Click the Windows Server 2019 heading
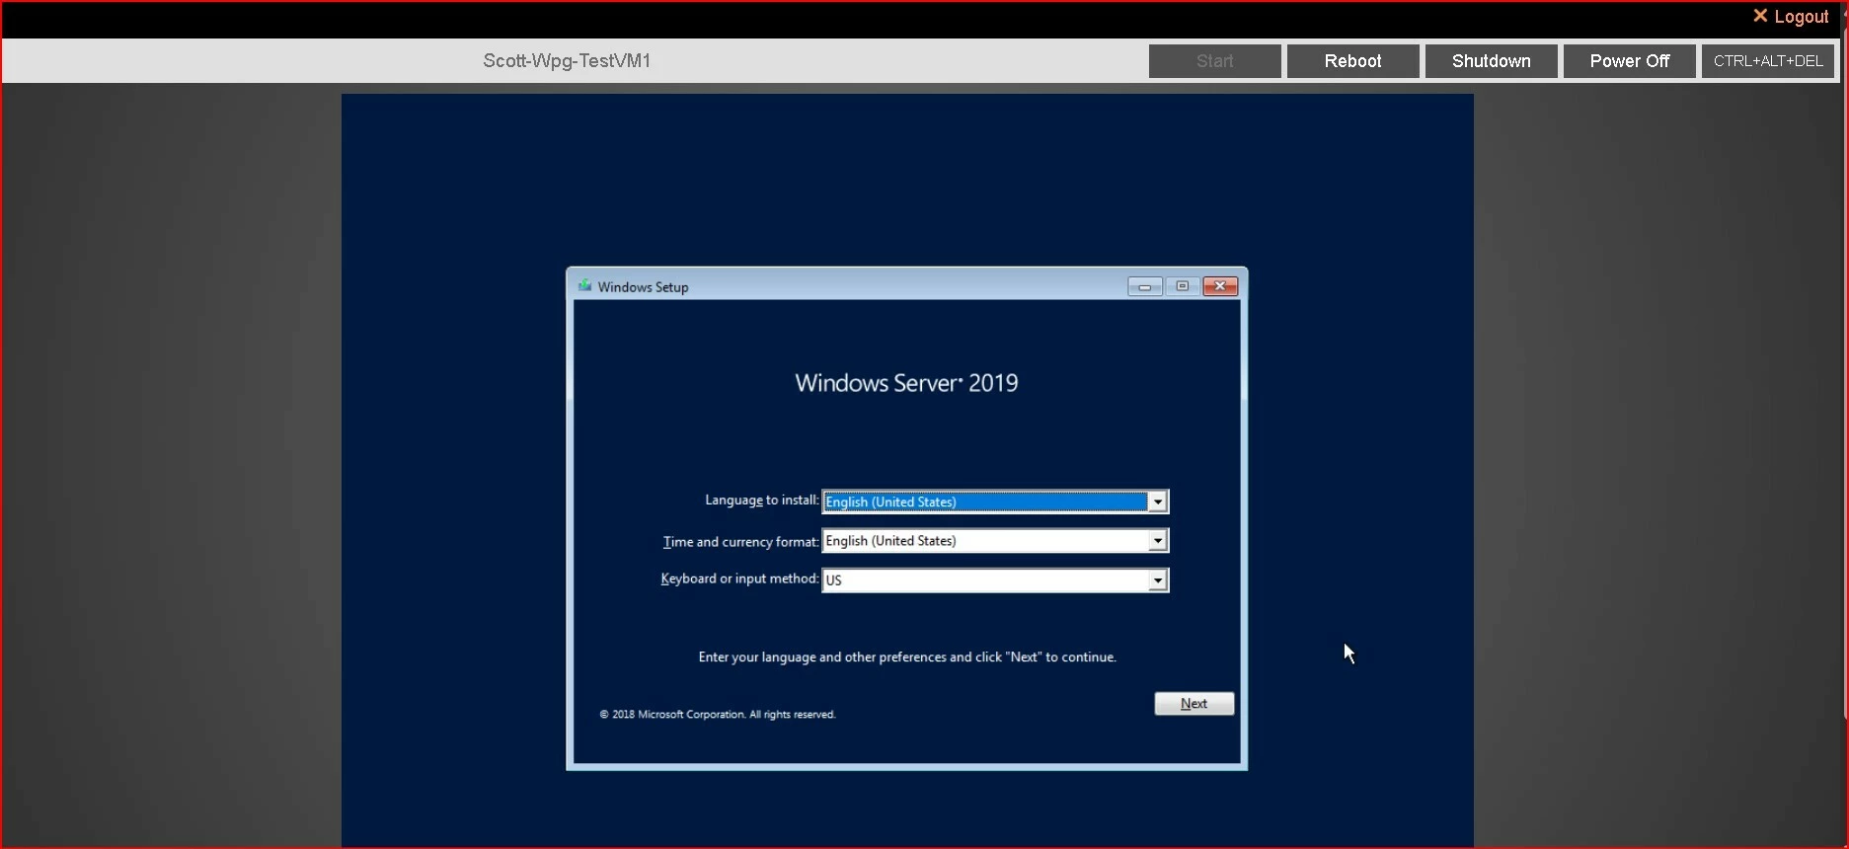This screenshot has height=849, width=1849. 906,383
